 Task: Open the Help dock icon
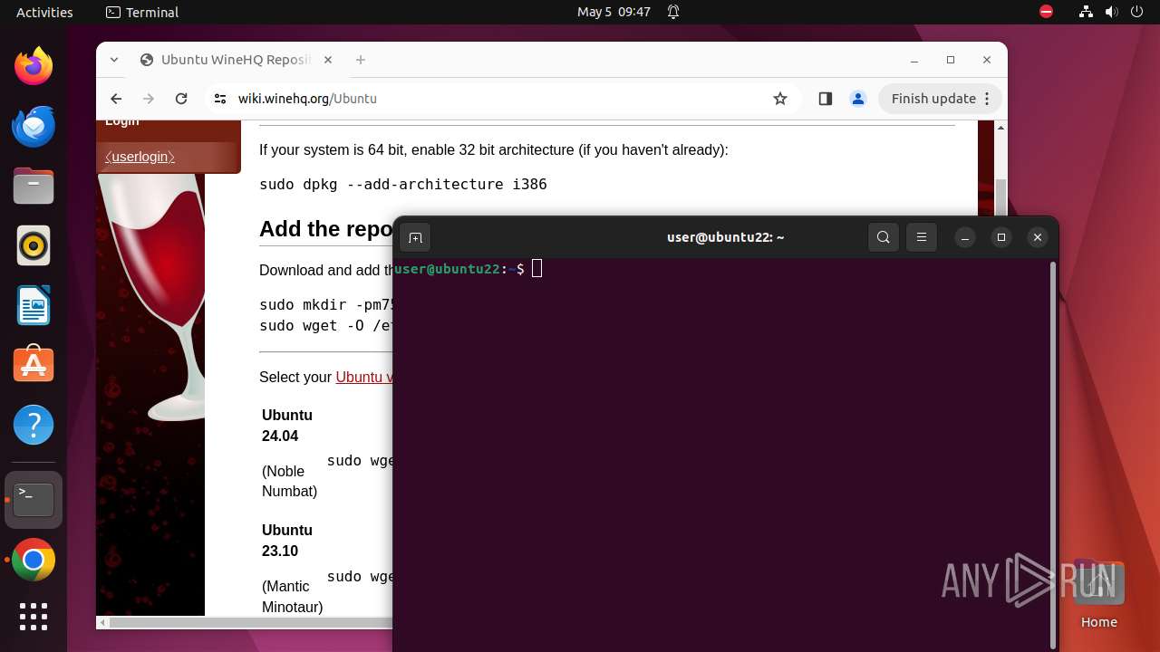[34, 425]
